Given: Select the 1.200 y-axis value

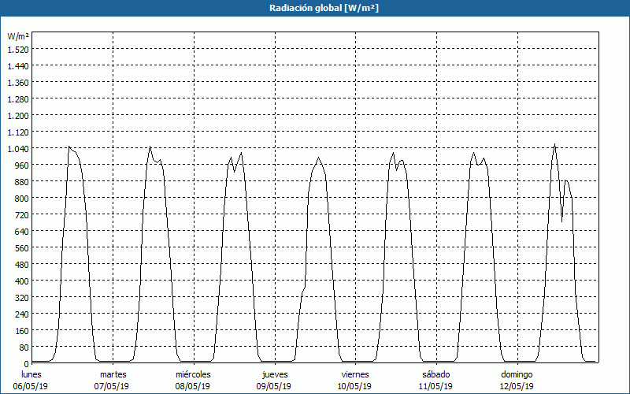Looking at the screenshot, I should pos(18,116).
